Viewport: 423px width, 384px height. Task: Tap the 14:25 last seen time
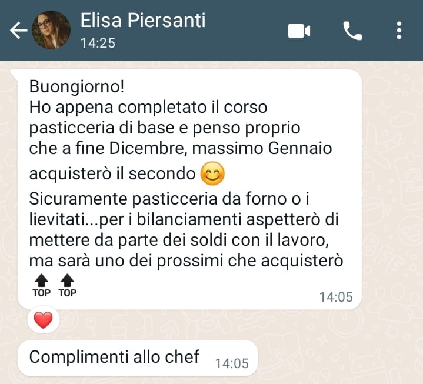coord(98,43)
